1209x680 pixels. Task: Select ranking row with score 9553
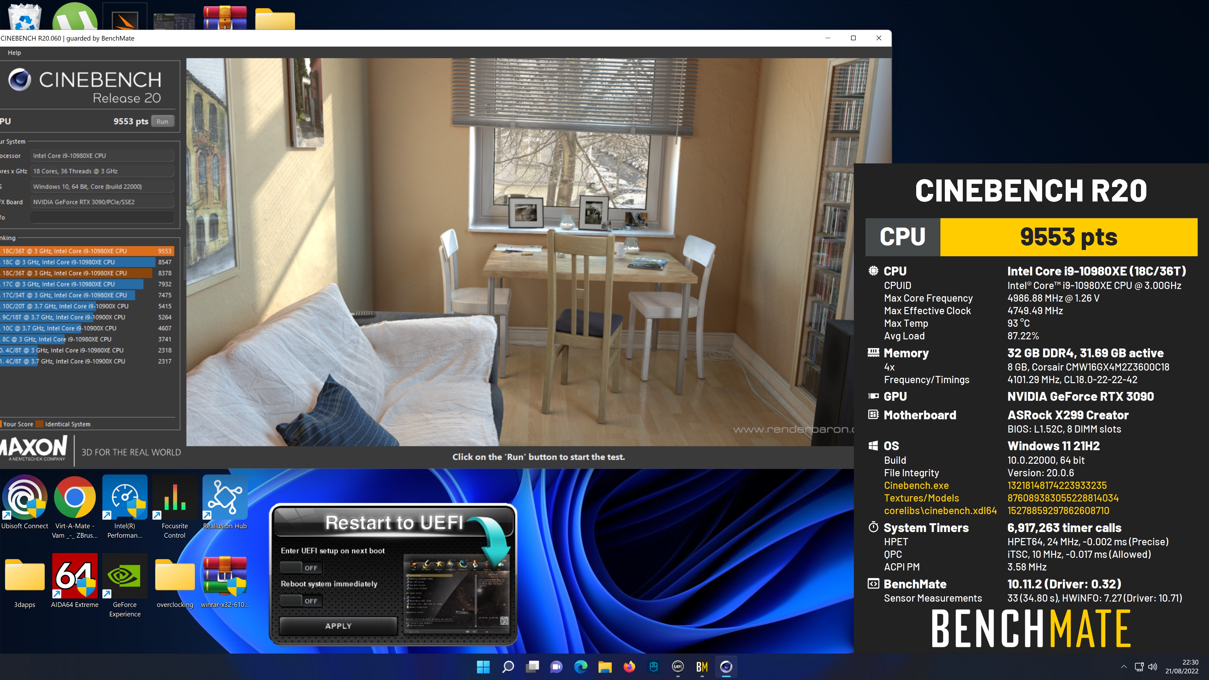click(x=87, y=251)
